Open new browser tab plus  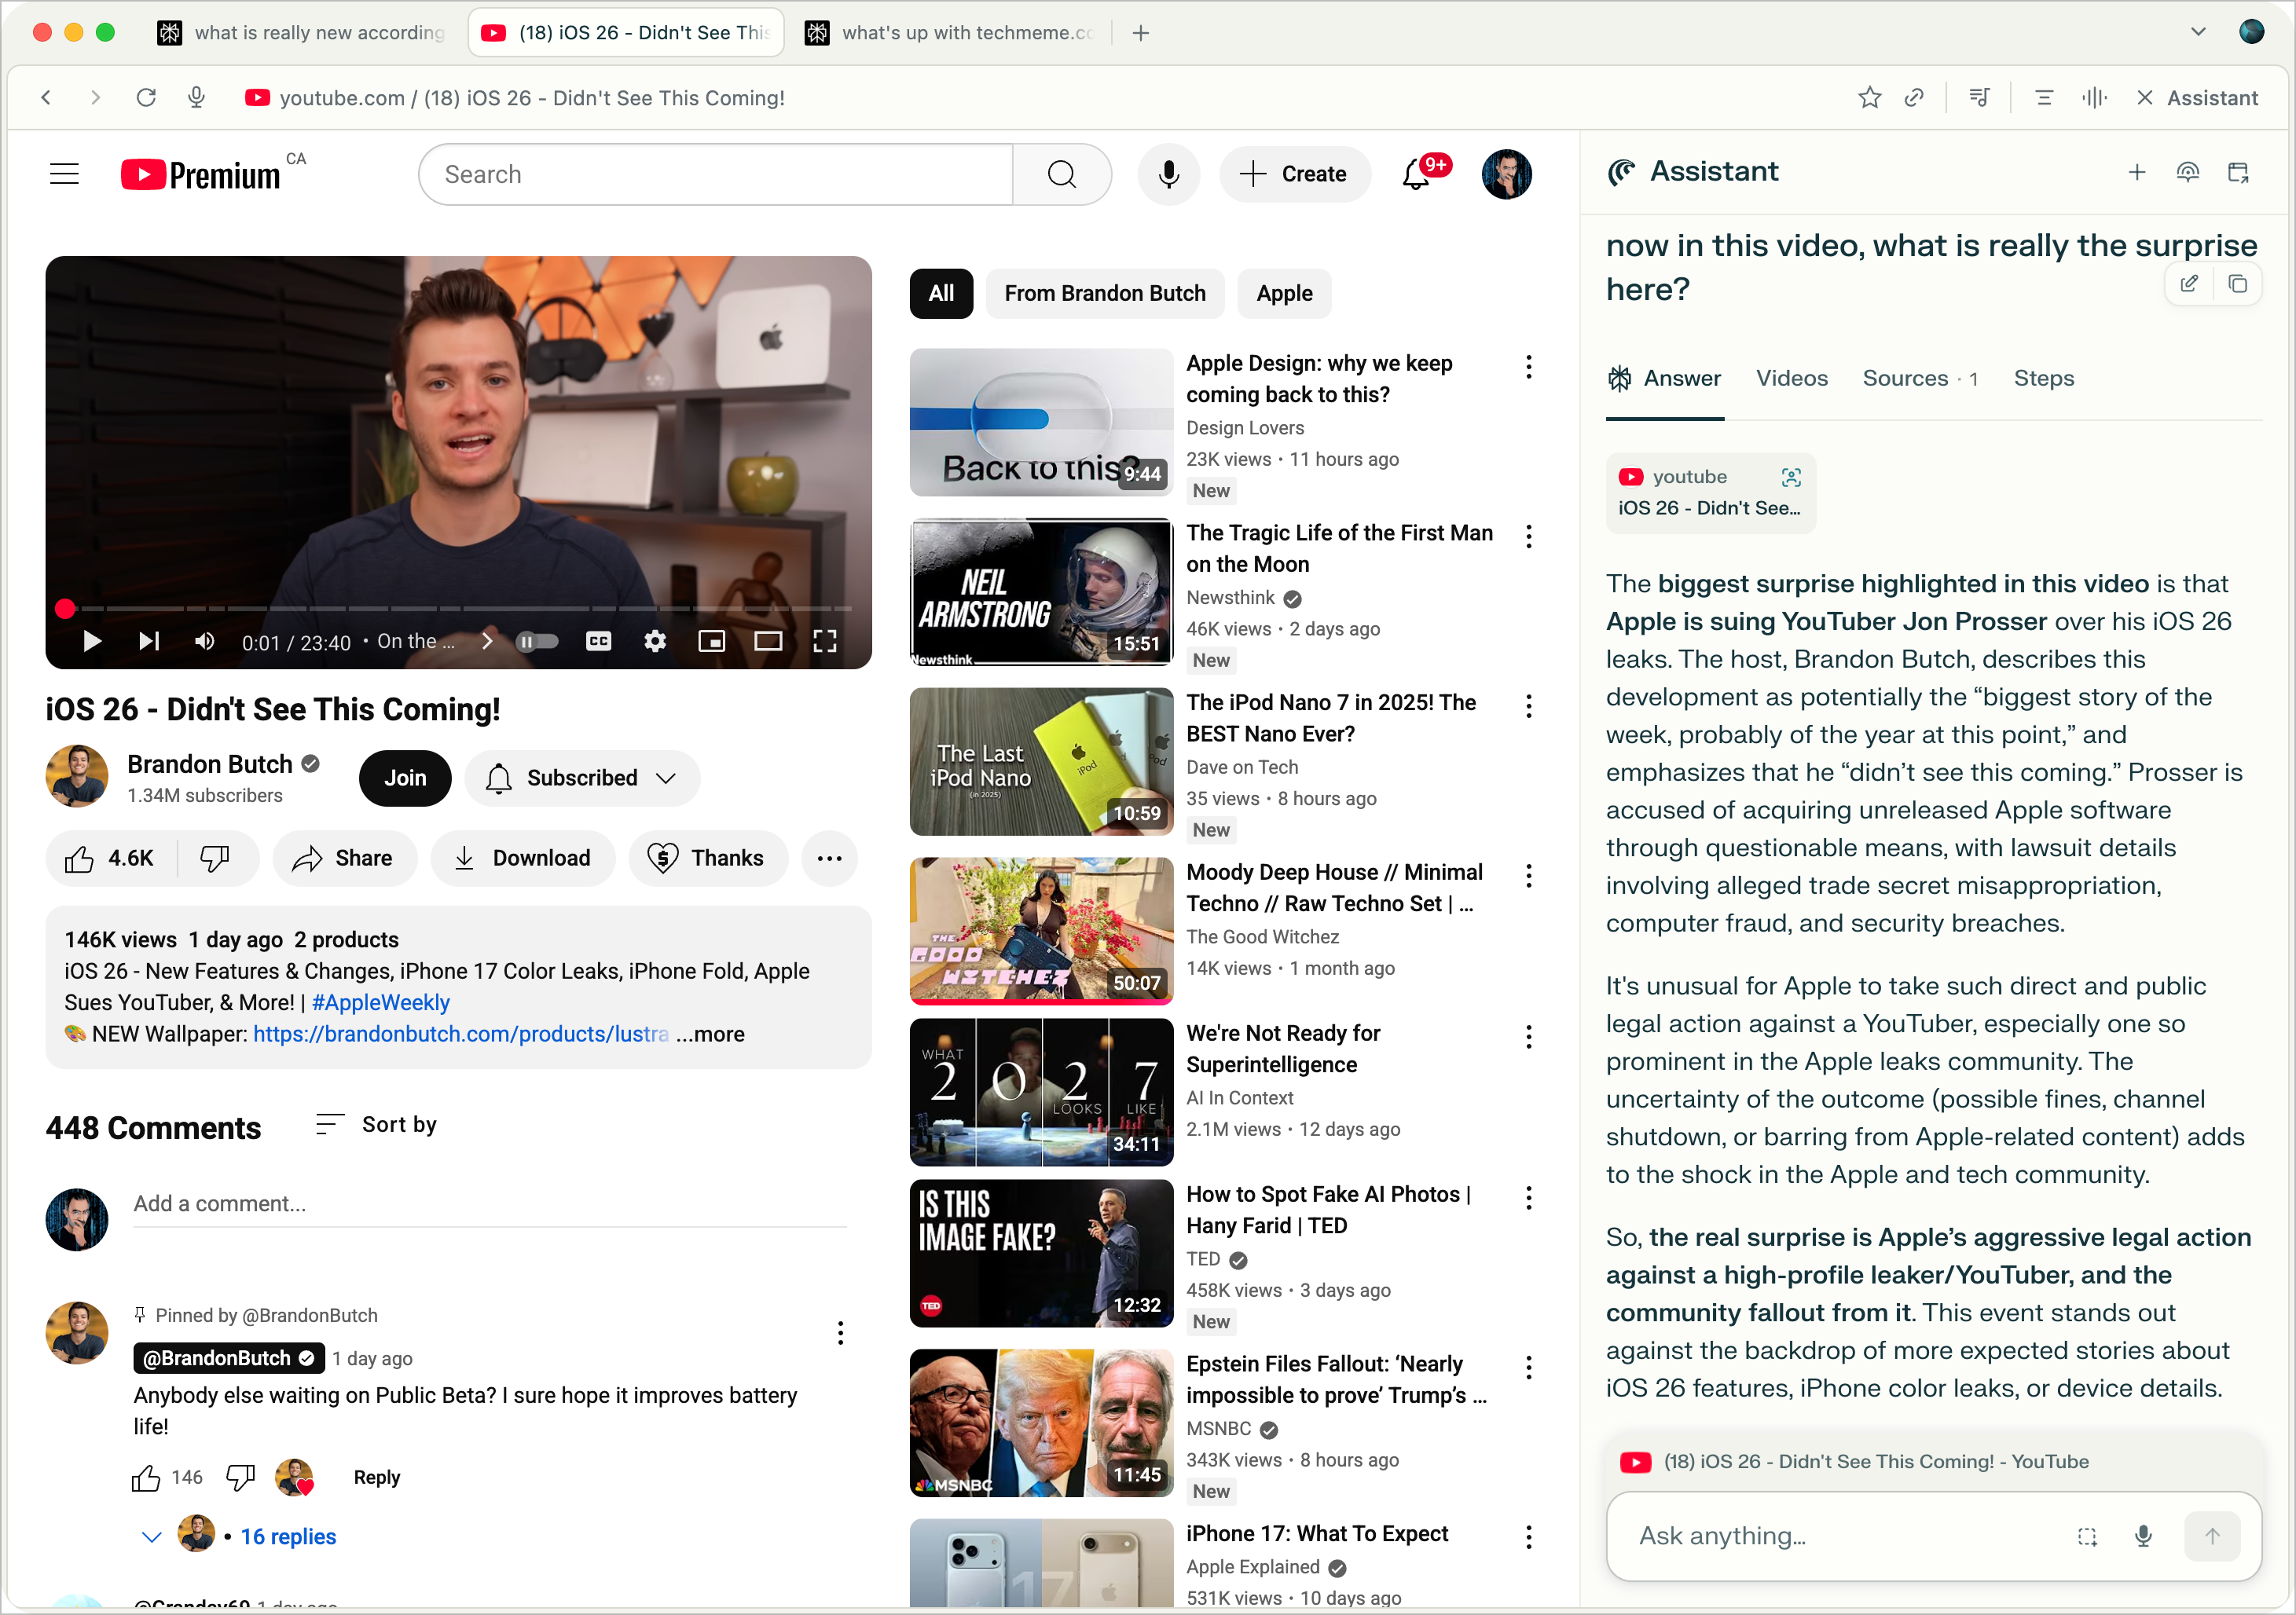tap(1140, 33)
